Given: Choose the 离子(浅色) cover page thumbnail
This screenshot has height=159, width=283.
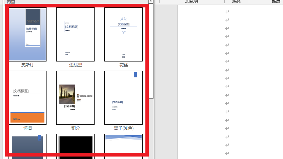Looking at the screenshot, I should click(x=123, y=98).
